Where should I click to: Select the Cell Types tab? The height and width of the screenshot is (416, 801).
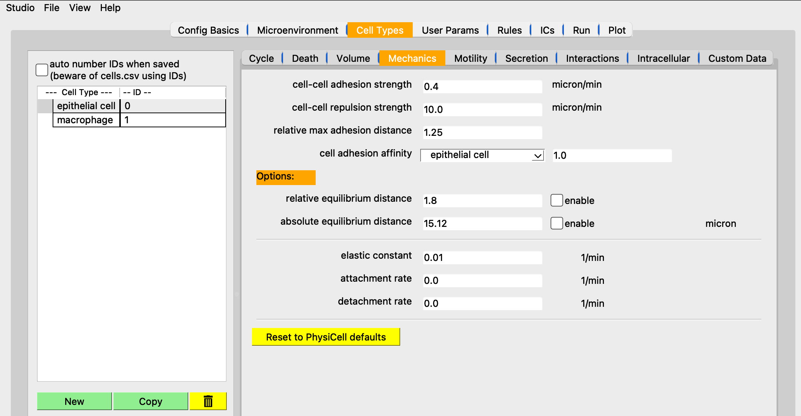[x=380, y=30]
